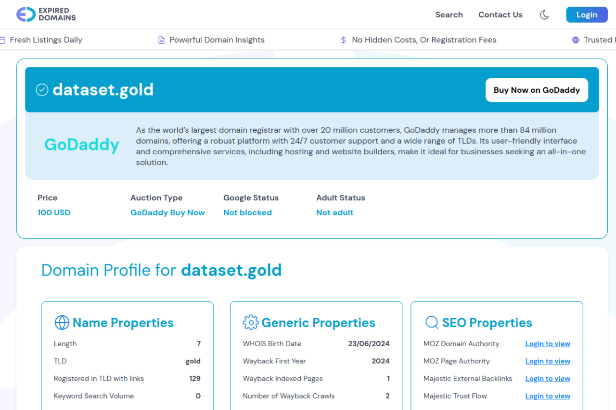
Task: Click the Number of Wayback Crawls label
Action: click(289, 396)
